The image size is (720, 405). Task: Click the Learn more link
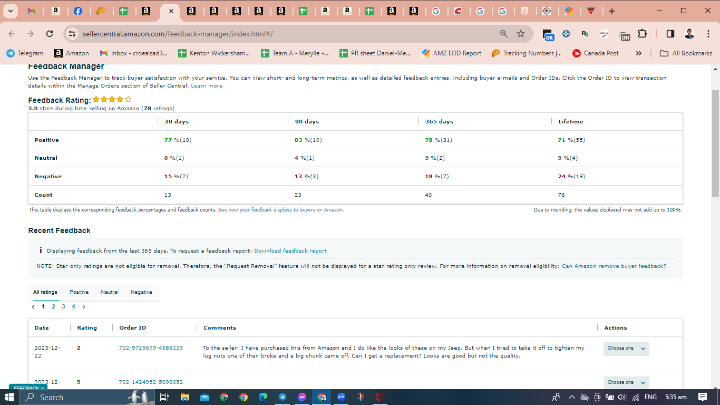click(207, 85)
